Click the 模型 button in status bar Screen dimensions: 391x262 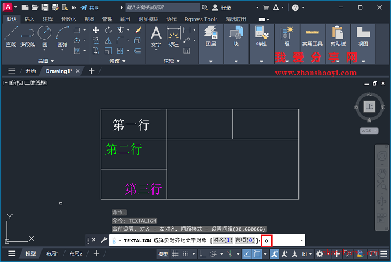click(x=163, y=254)
